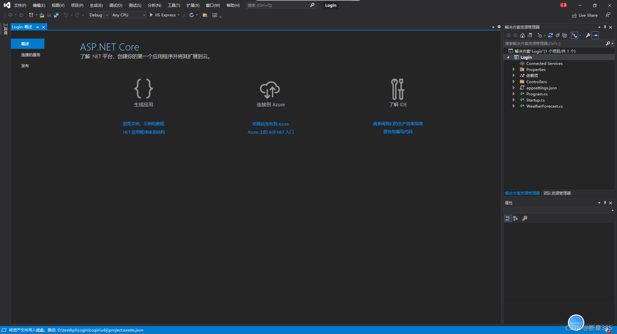Click Collapse All icon in Solution Explorer
Screen dimensions: 617x334
click(558, 35)
